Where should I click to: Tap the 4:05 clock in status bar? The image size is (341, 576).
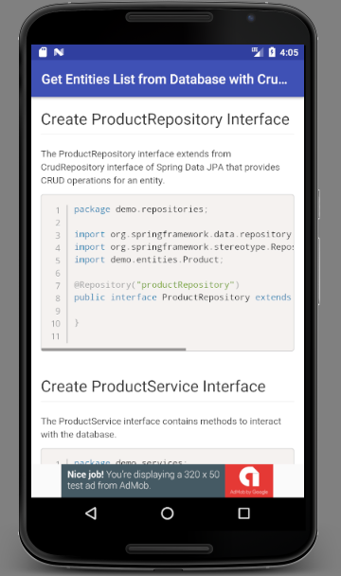[289, 52]
